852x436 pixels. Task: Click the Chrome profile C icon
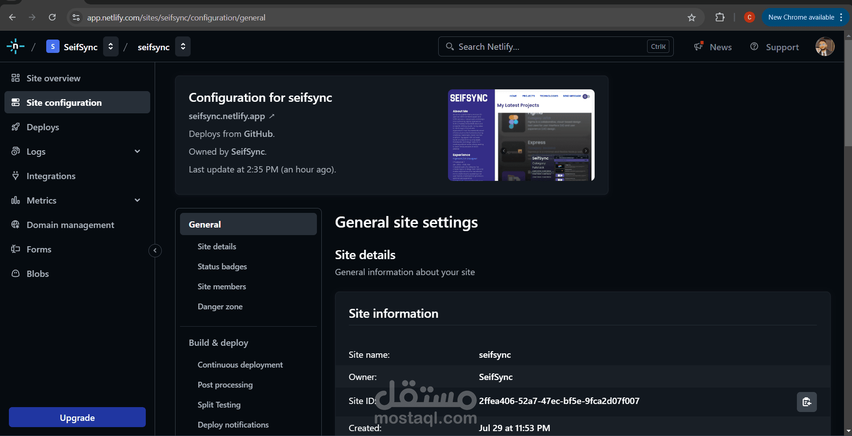(749, 17)
